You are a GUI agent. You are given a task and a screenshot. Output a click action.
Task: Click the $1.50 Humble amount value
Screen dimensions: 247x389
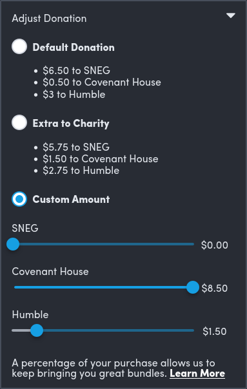[215, 332]
